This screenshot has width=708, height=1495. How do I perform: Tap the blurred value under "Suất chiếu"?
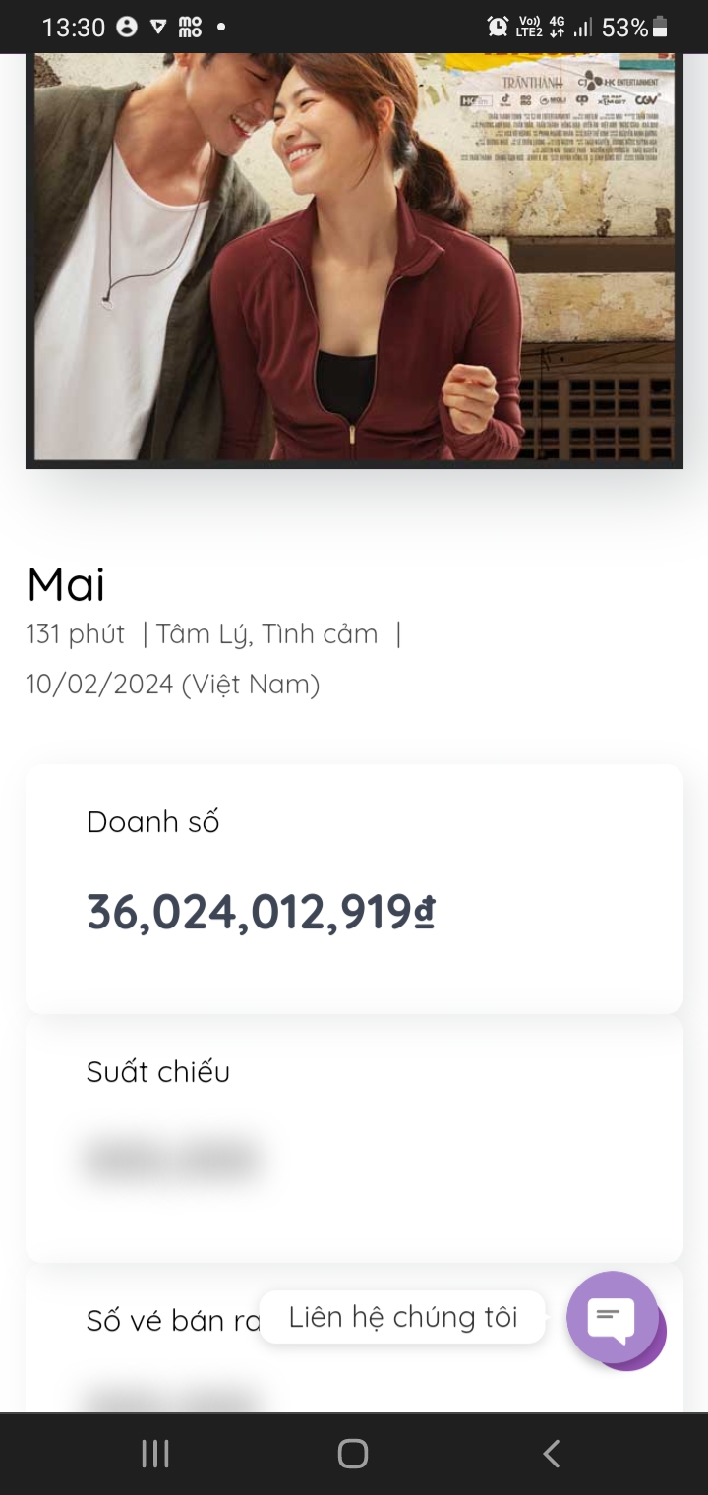[172, 1160]
